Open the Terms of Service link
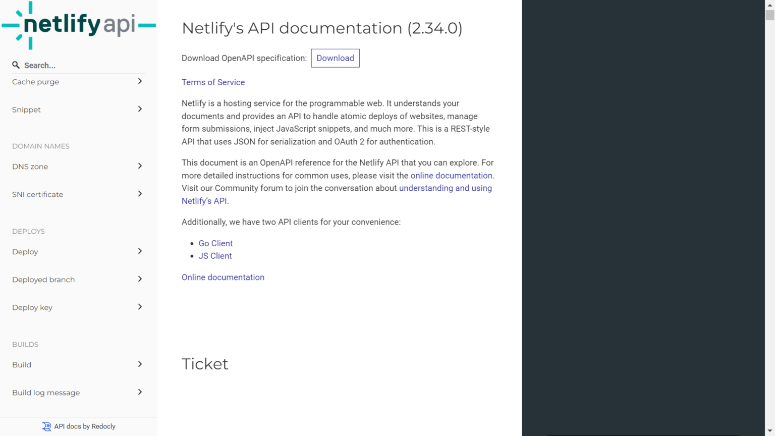Screen dimensions: 775x436 point(213,82)
